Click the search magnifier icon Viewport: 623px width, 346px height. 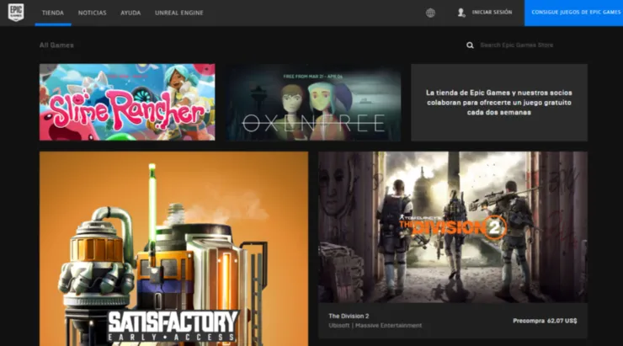470,45
